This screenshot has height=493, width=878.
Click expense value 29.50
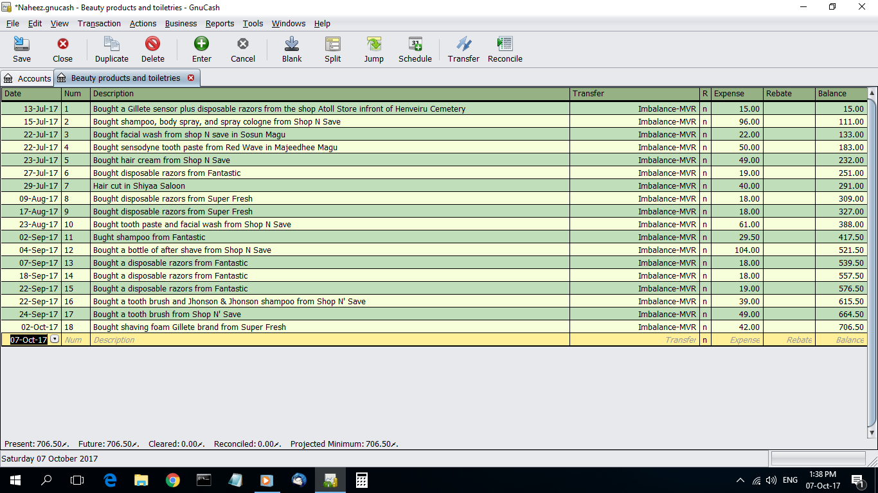(x=749, y=237)
